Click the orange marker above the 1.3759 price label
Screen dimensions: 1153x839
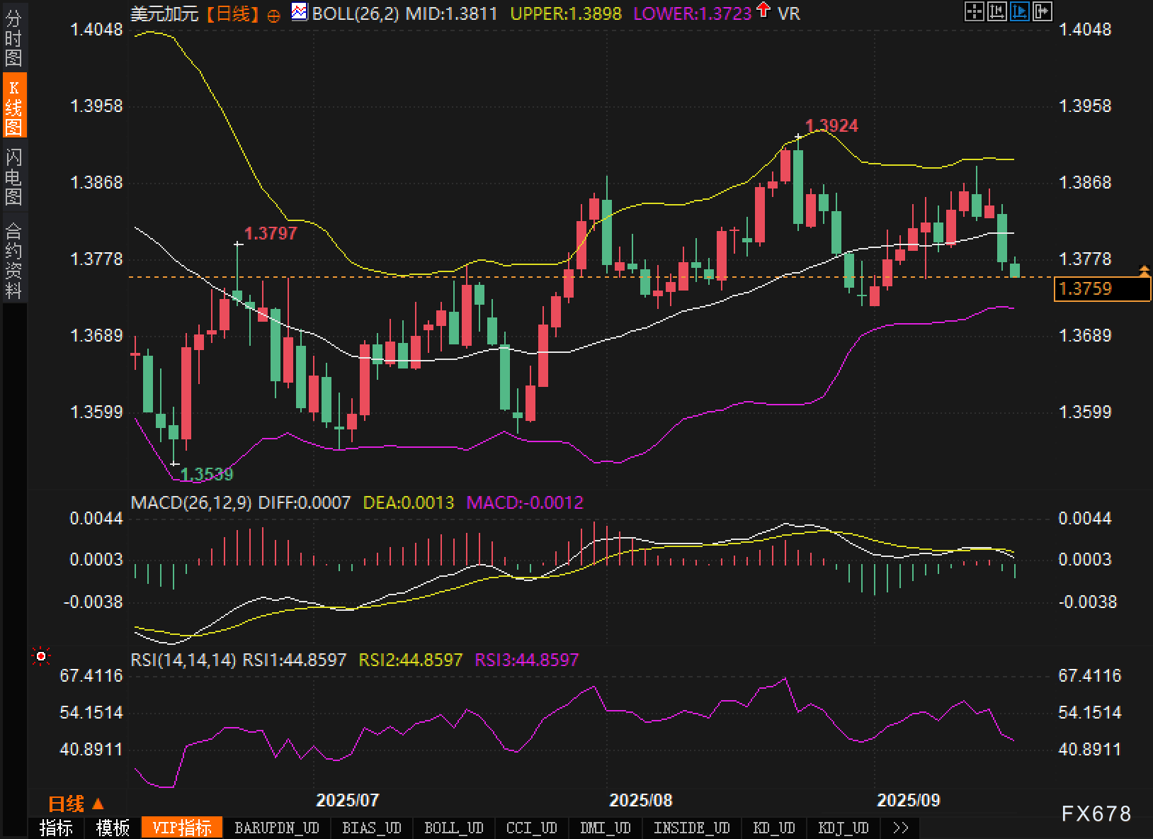coord(1144,270)
